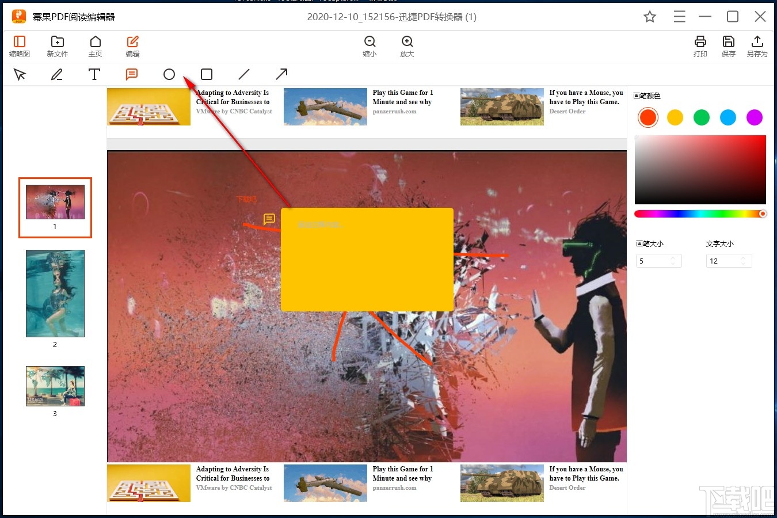Save as another file (另存为)
Screen dimensions: 777x518
click(757, 46)
